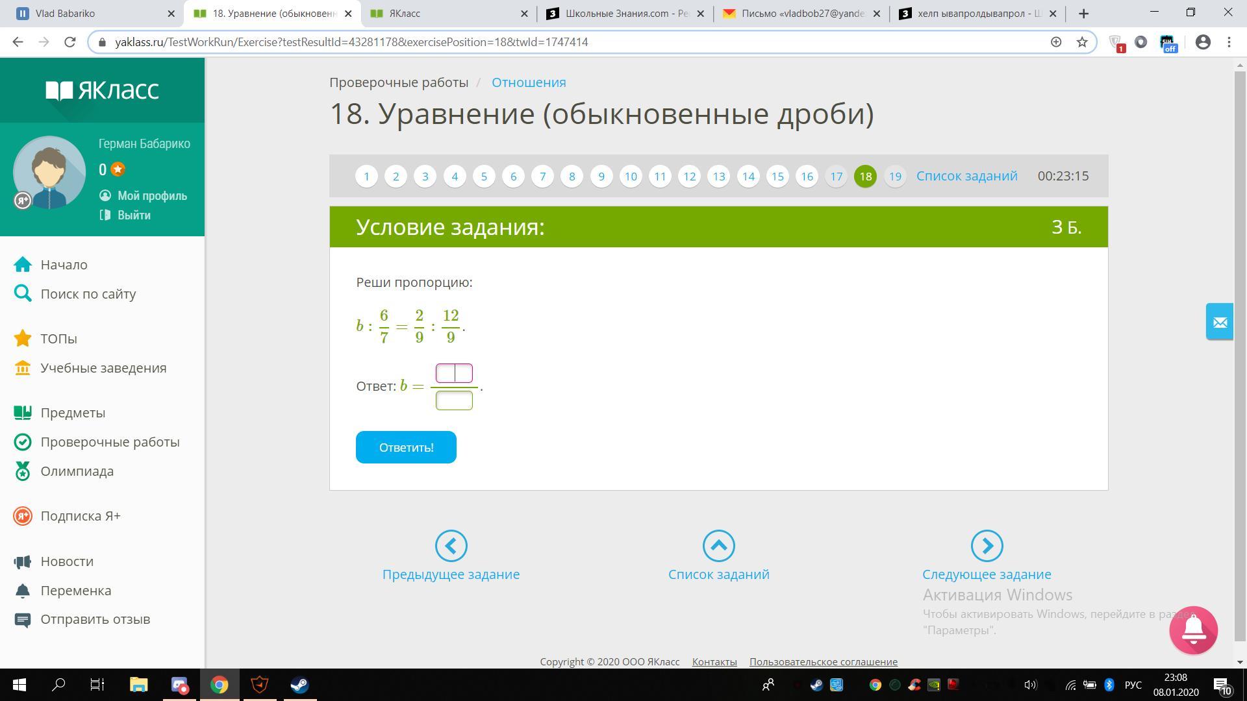Select exercise number 19
The height and width of the screenshot is (701, 1247).
[895, 177]
